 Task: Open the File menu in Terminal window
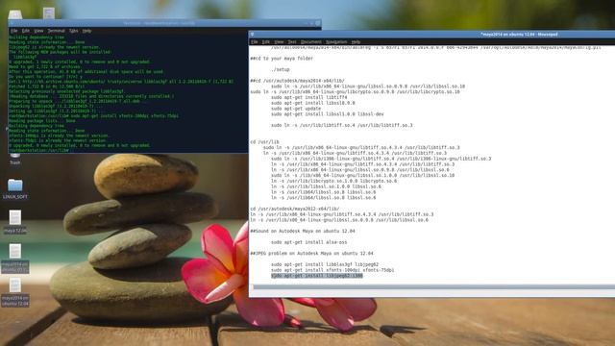(13, 31)
